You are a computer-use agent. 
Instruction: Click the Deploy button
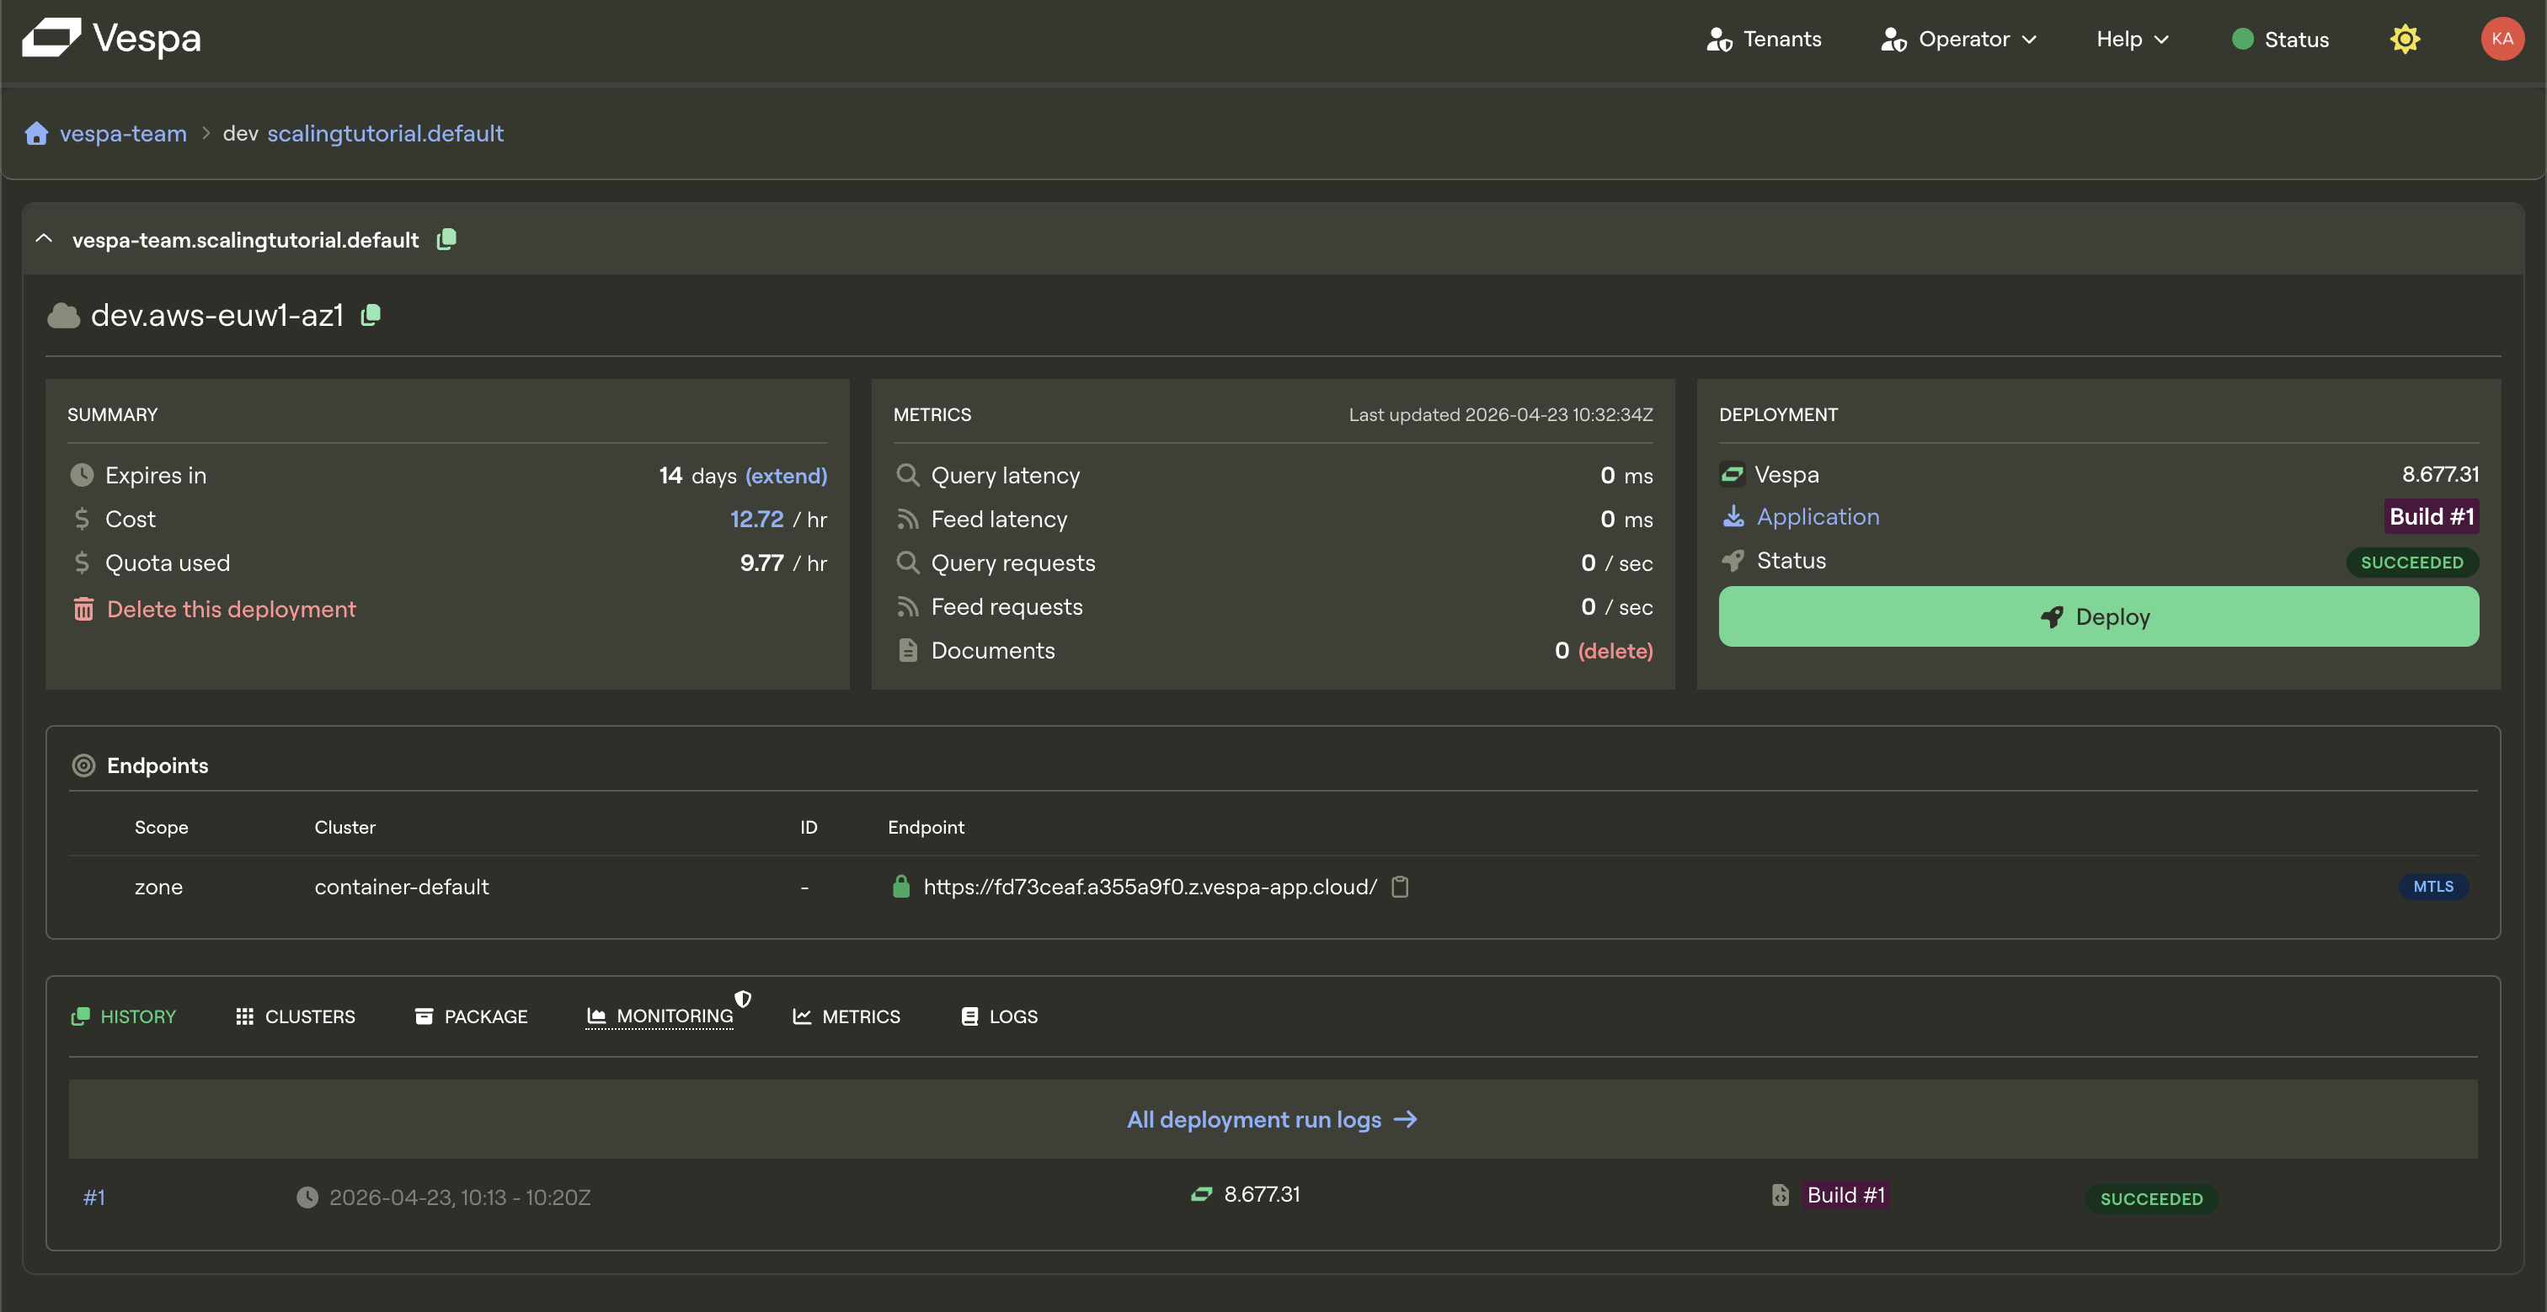(x=2098, y=616)
